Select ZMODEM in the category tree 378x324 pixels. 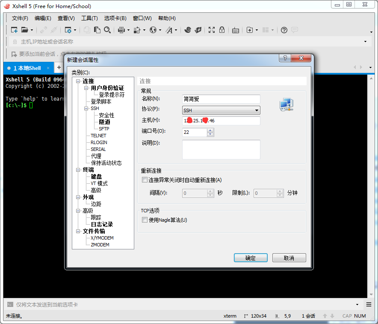(x=100, y=245)
